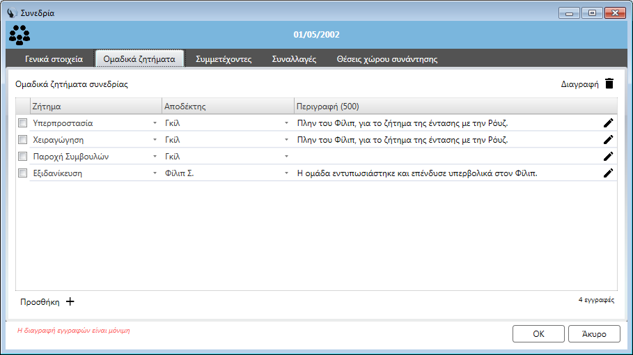Click the empty description field of Παροχή Συμβουλών
633x355 pixels.
(x=447, y=157)
